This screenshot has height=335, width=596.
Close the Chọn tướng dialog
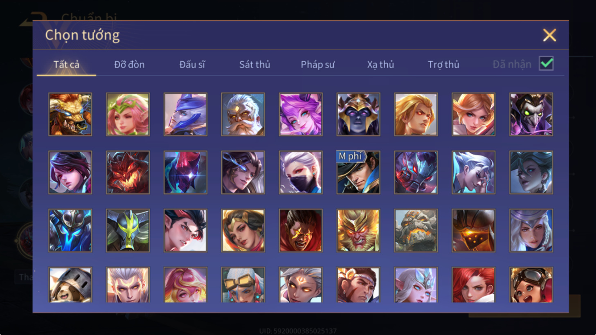click(549, 35)
